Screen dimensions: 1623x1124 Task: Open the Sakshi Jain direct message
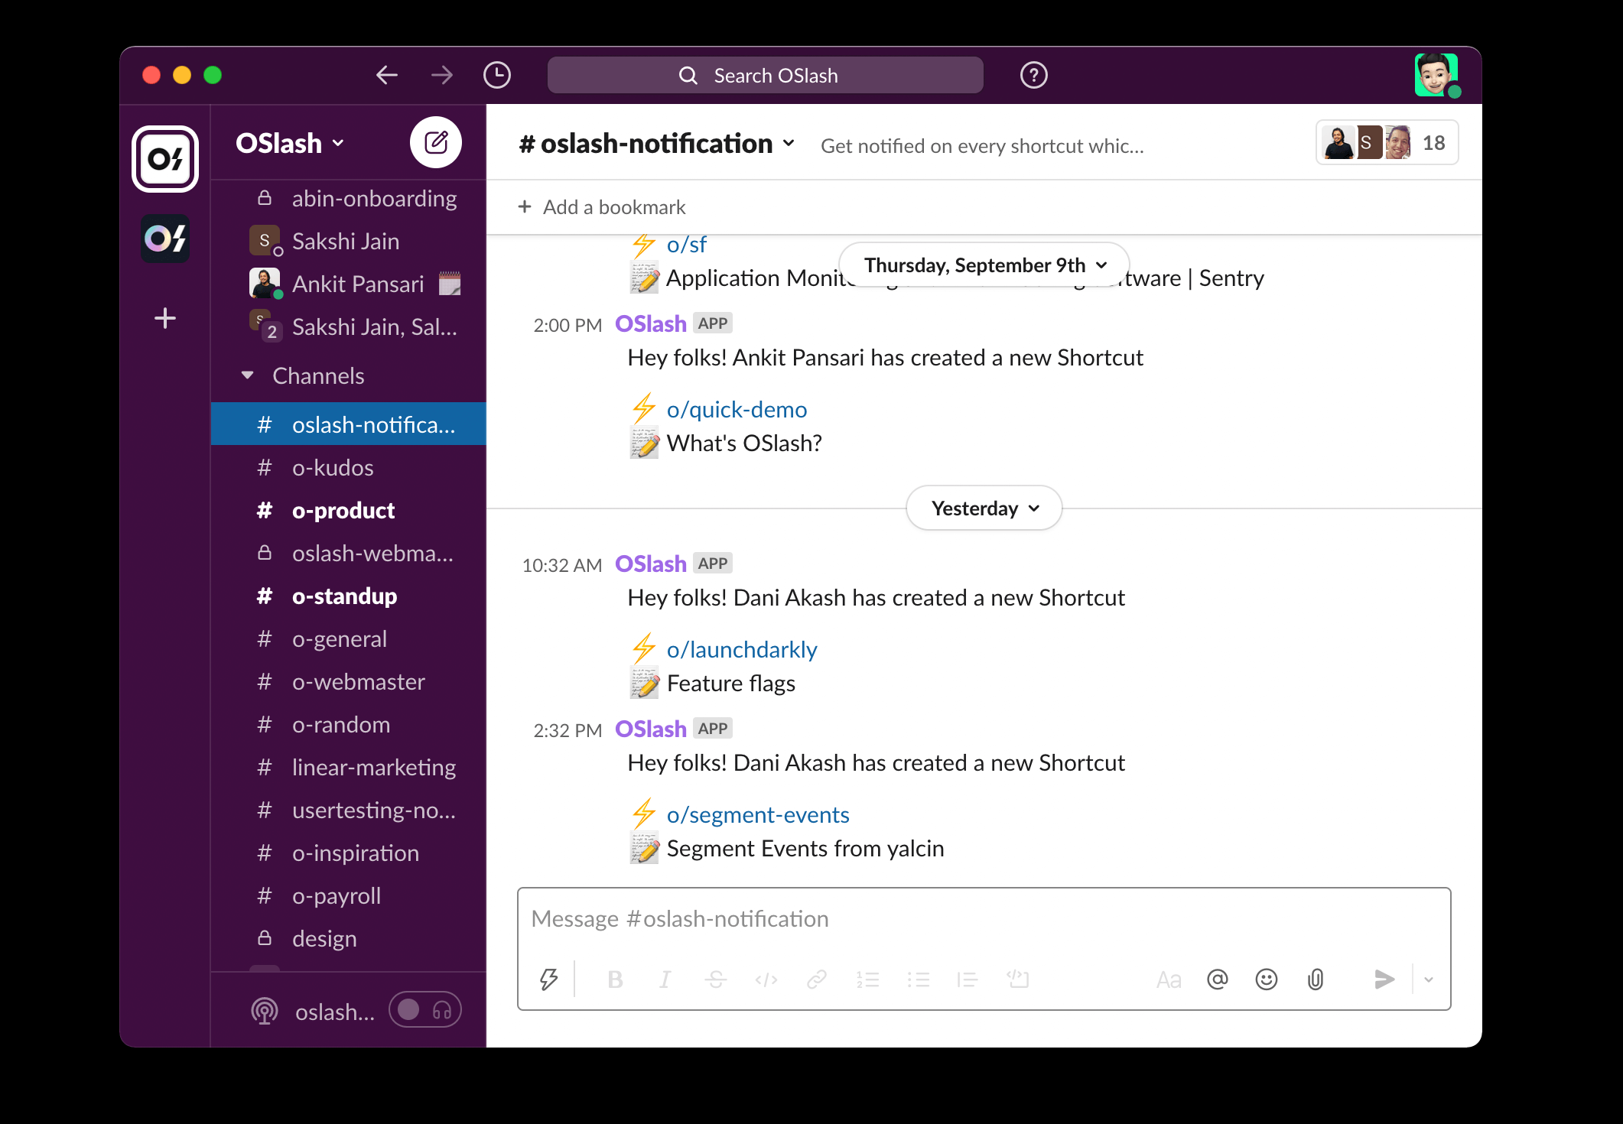click(x=349, y=242)
